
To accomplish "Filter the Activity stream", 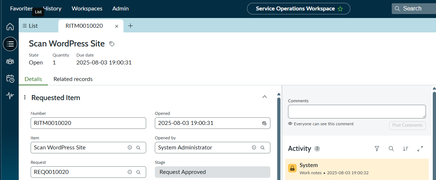I will pos(377,149).
